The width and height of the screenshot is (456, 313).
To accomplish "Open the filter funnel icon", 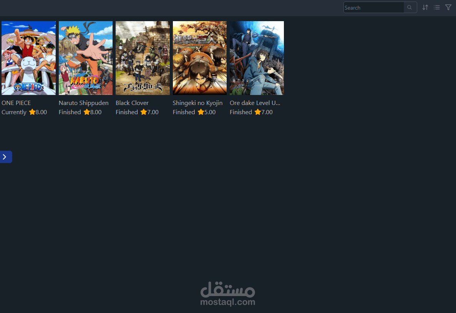I will coord(448,7).
